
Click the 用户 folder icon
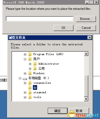pyautogui.click(x=30, y=59)
